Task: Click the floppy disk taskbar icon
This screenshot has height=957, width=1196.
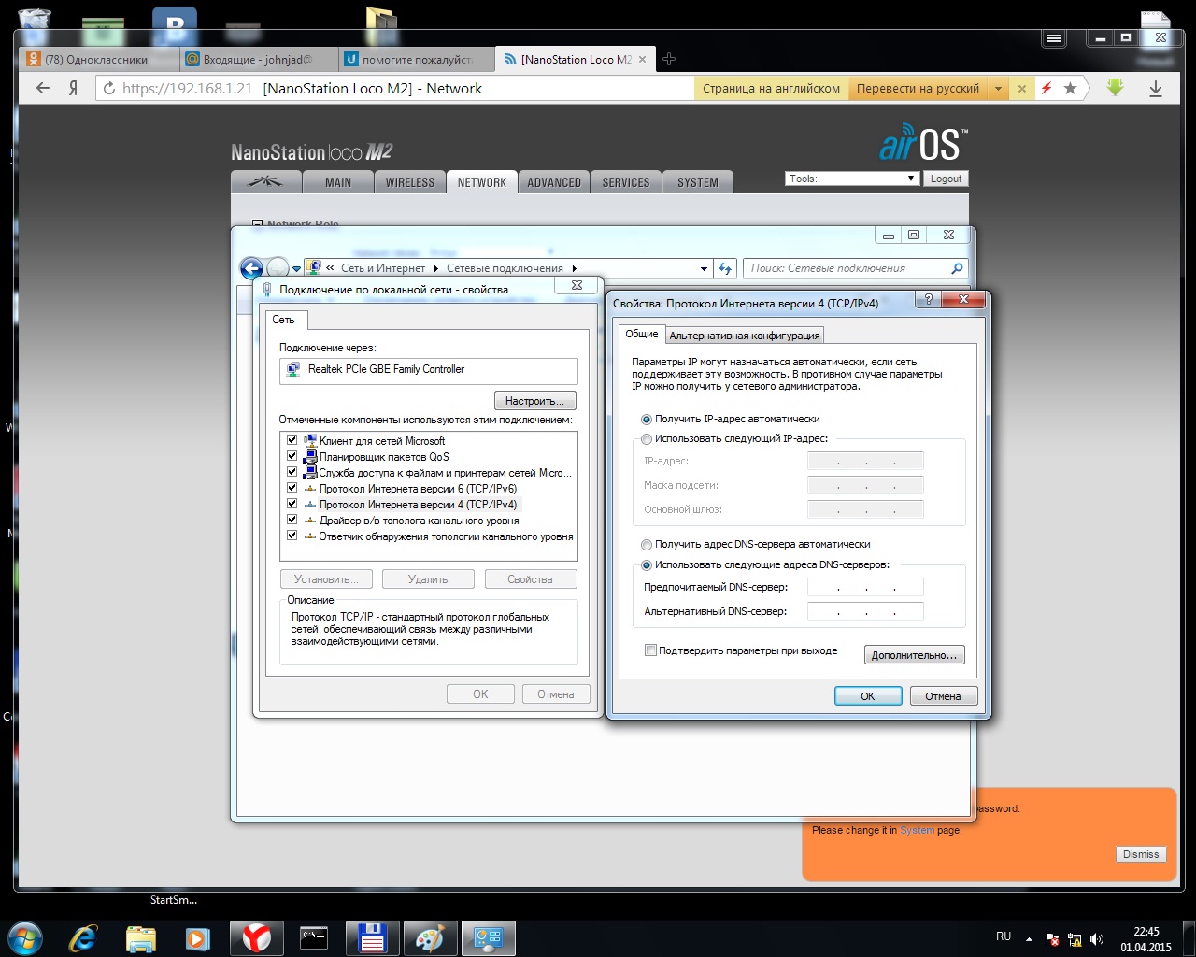Action: click(x=372, y=937)
